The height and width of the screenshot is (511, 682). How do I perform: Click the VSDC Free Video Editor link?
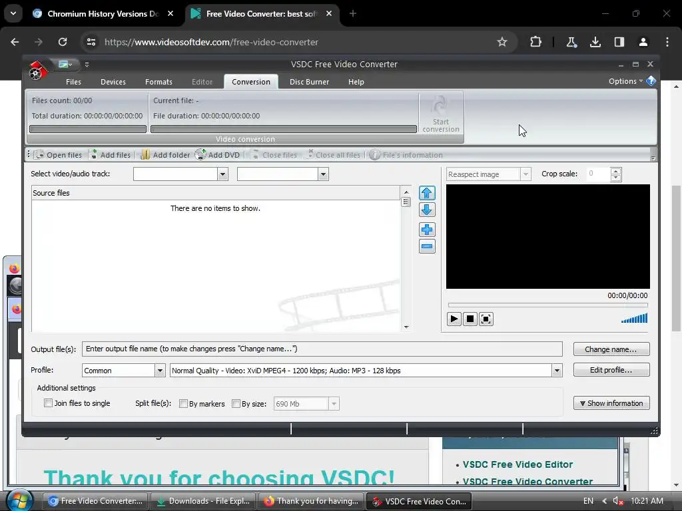[517, 464]
